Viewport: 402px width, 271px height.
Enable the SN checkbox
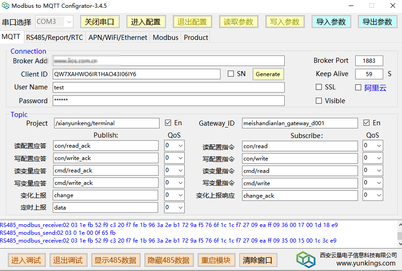click(x=231, y=74)
